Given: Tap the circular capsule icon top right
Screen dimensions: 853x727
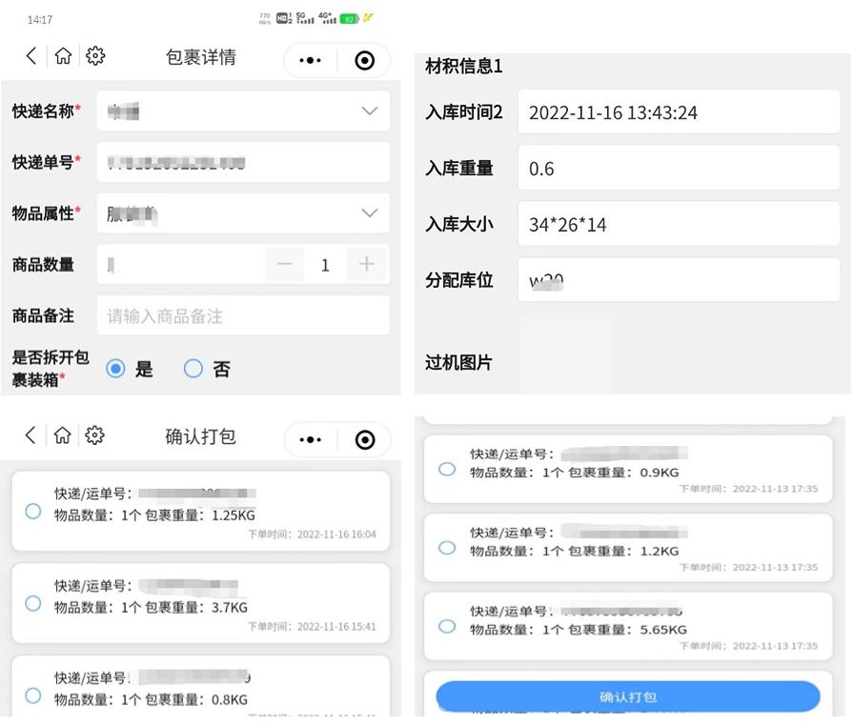Looking at the screenshot, I should pos(365,60).
